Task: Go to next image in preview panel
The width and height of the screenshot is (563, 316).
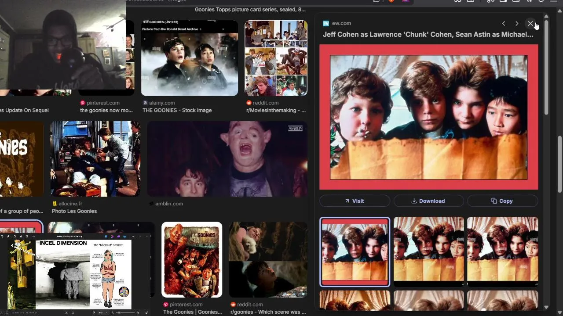Action: click(x=517, y=23)
